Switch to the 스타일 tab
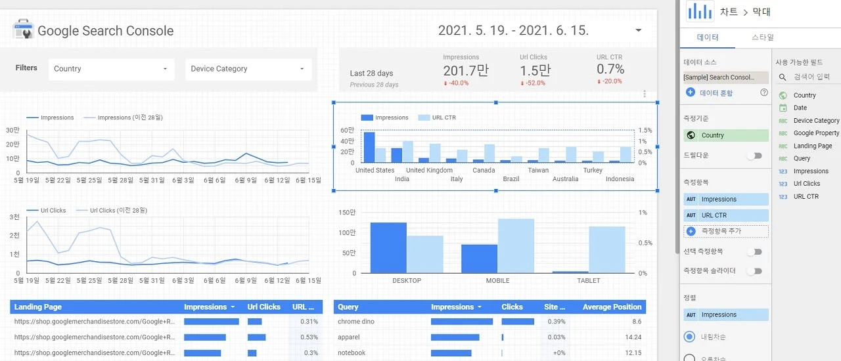This screenshot has height=361, width=841. pyautogui.click(x=762, y=37)
